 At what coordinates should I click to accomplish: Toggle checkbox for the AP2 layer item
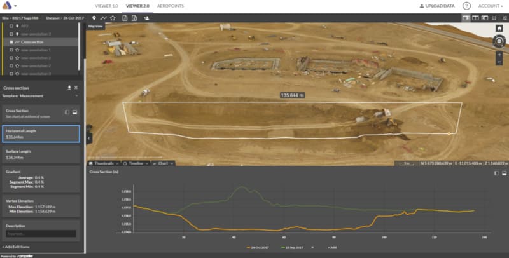[11, 26]
